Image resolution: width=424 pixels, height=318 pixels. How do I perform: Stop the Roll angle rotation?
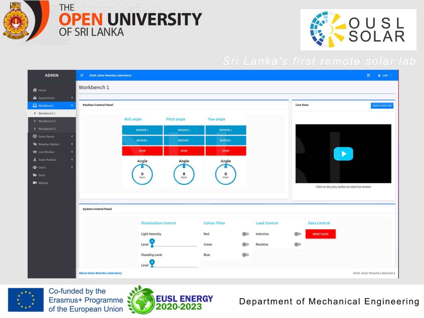tap(142, 151)
